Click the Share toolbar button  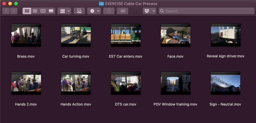(x=109, y=11)
